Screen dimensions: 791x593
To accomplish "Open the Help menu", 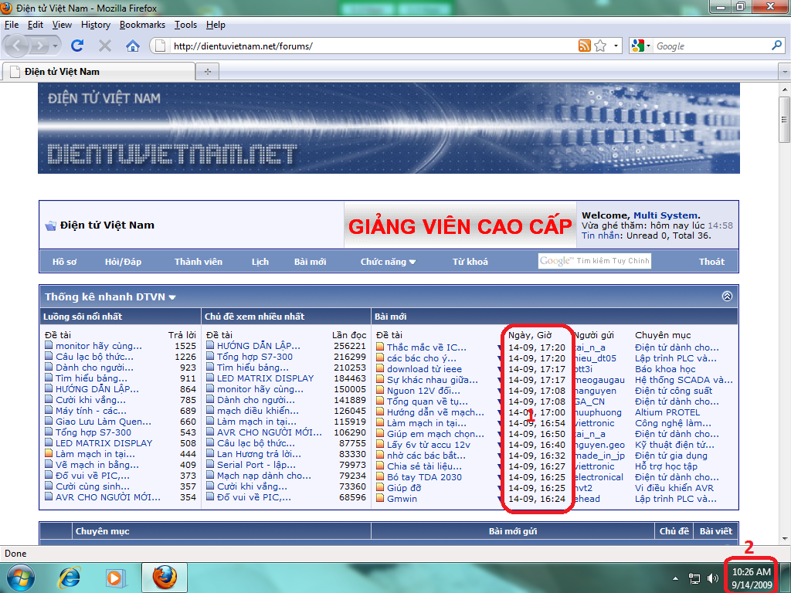I will click(x=216, y=25).
